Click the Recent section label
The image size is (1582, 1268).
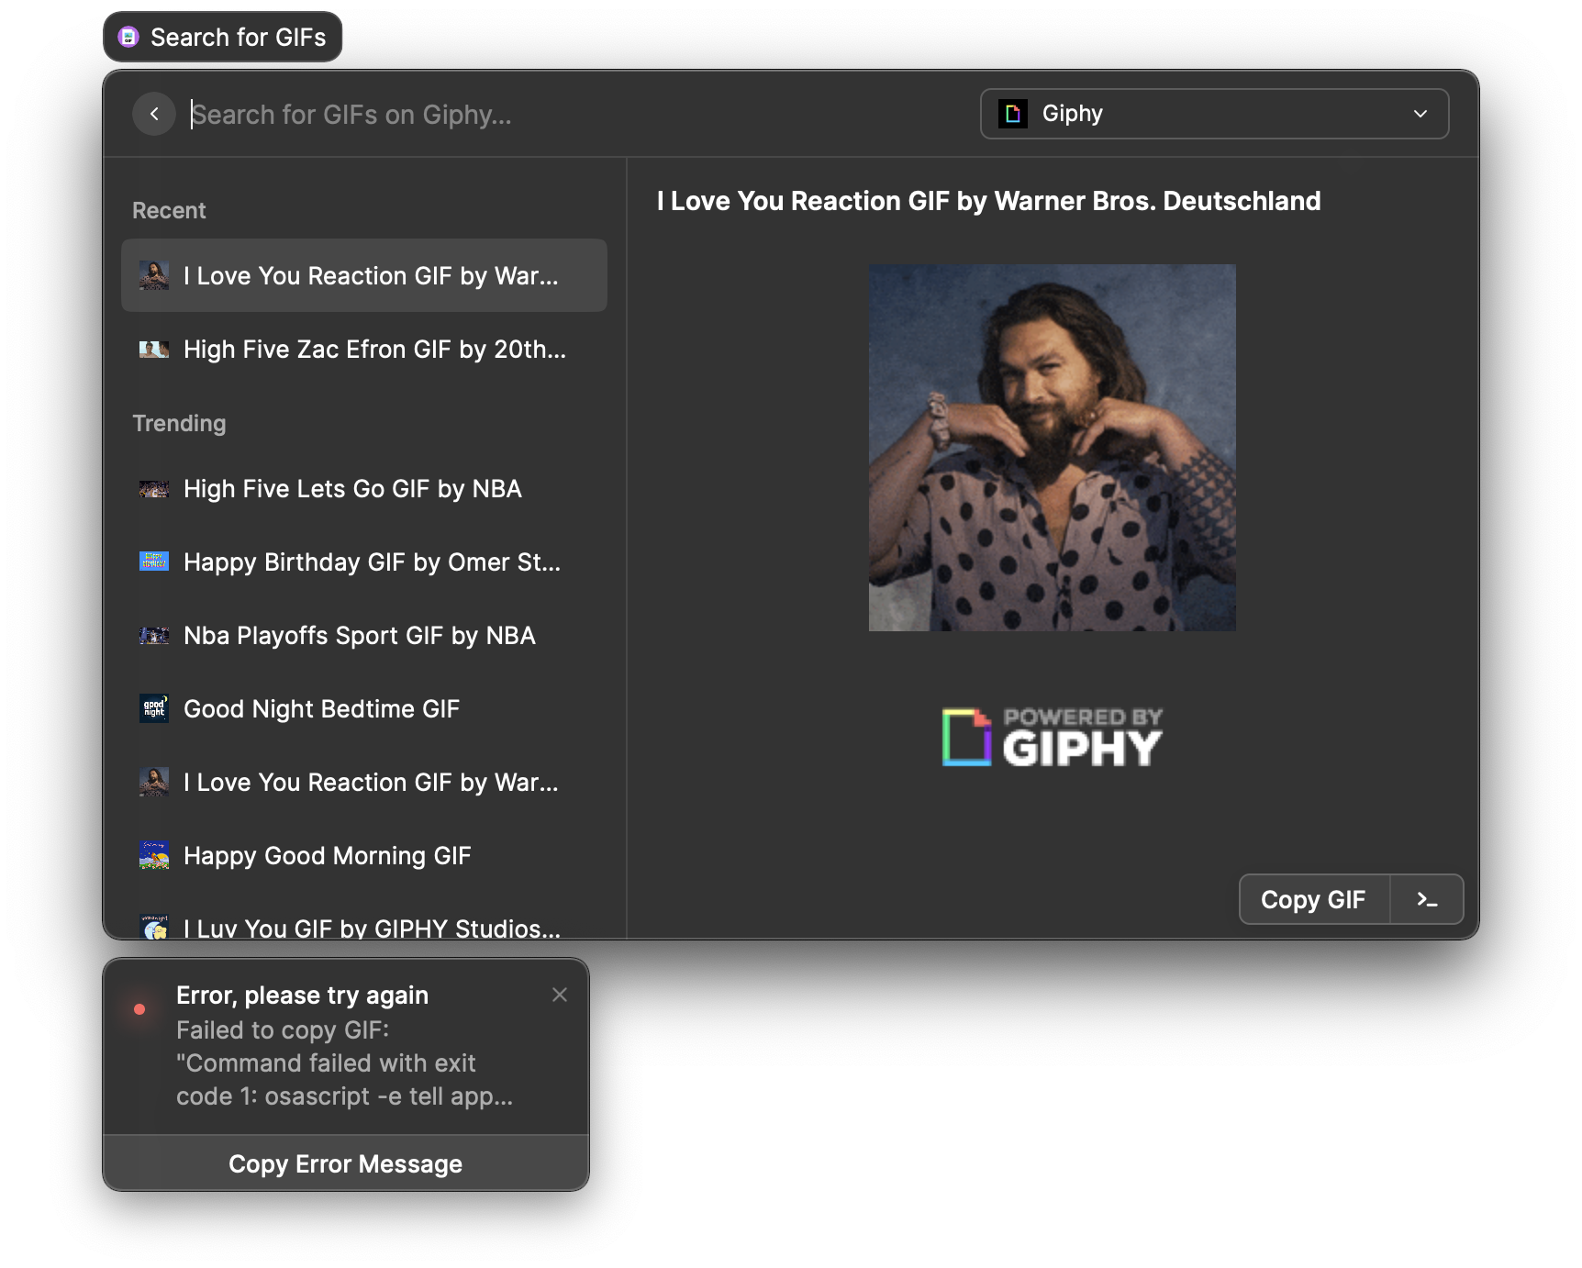(x=168, y=210)
